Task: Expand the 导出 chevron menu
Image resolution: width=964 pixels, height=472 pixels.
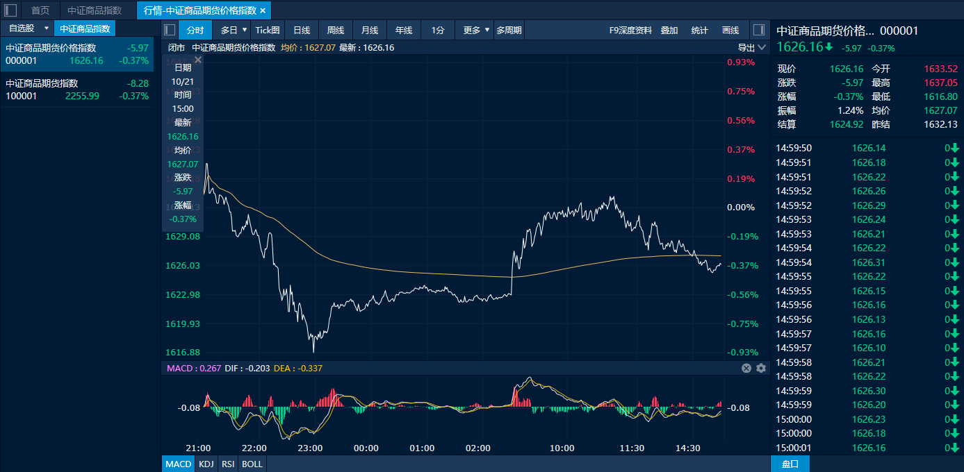Action: click(x=762, y=48)
